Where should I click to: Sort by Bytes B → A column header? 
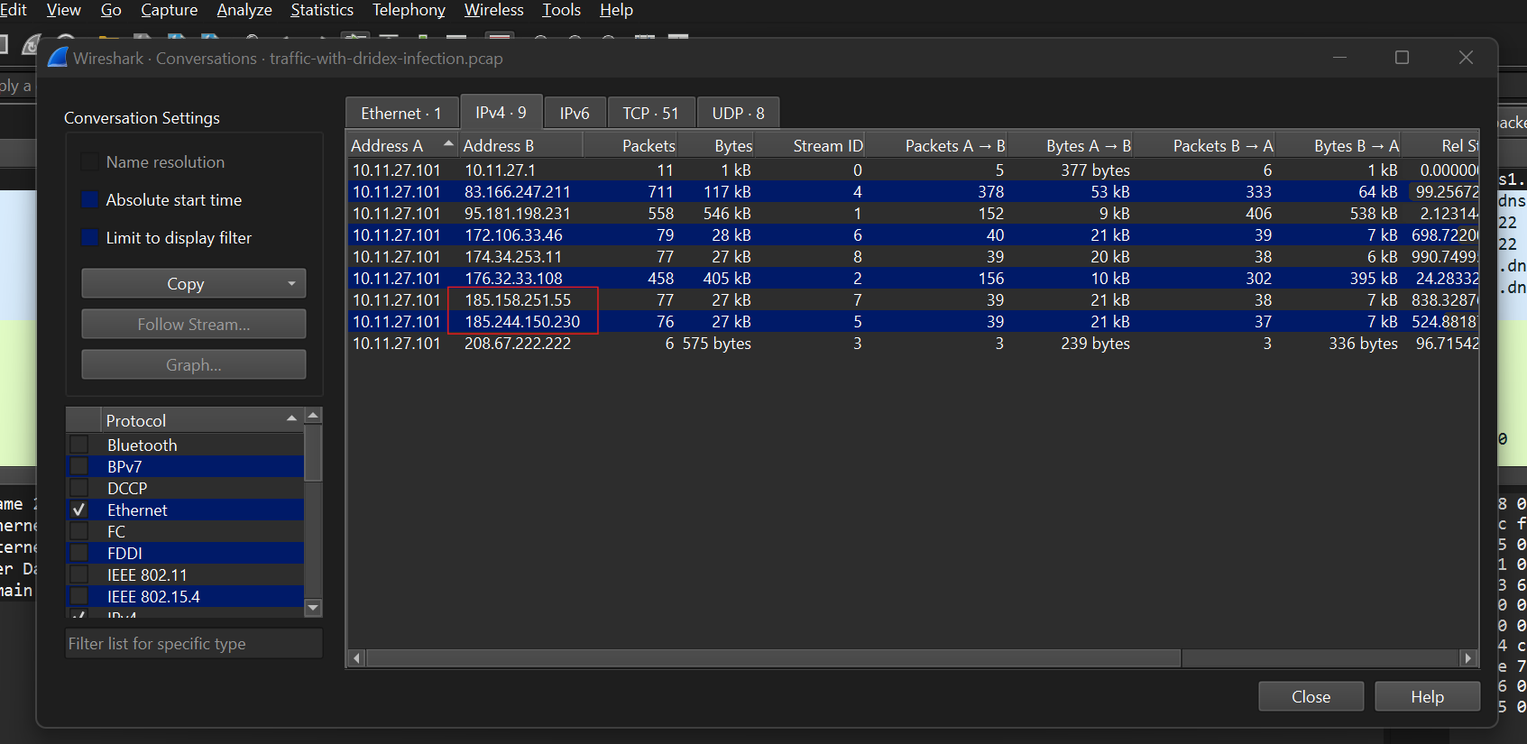pos(1339,145)
